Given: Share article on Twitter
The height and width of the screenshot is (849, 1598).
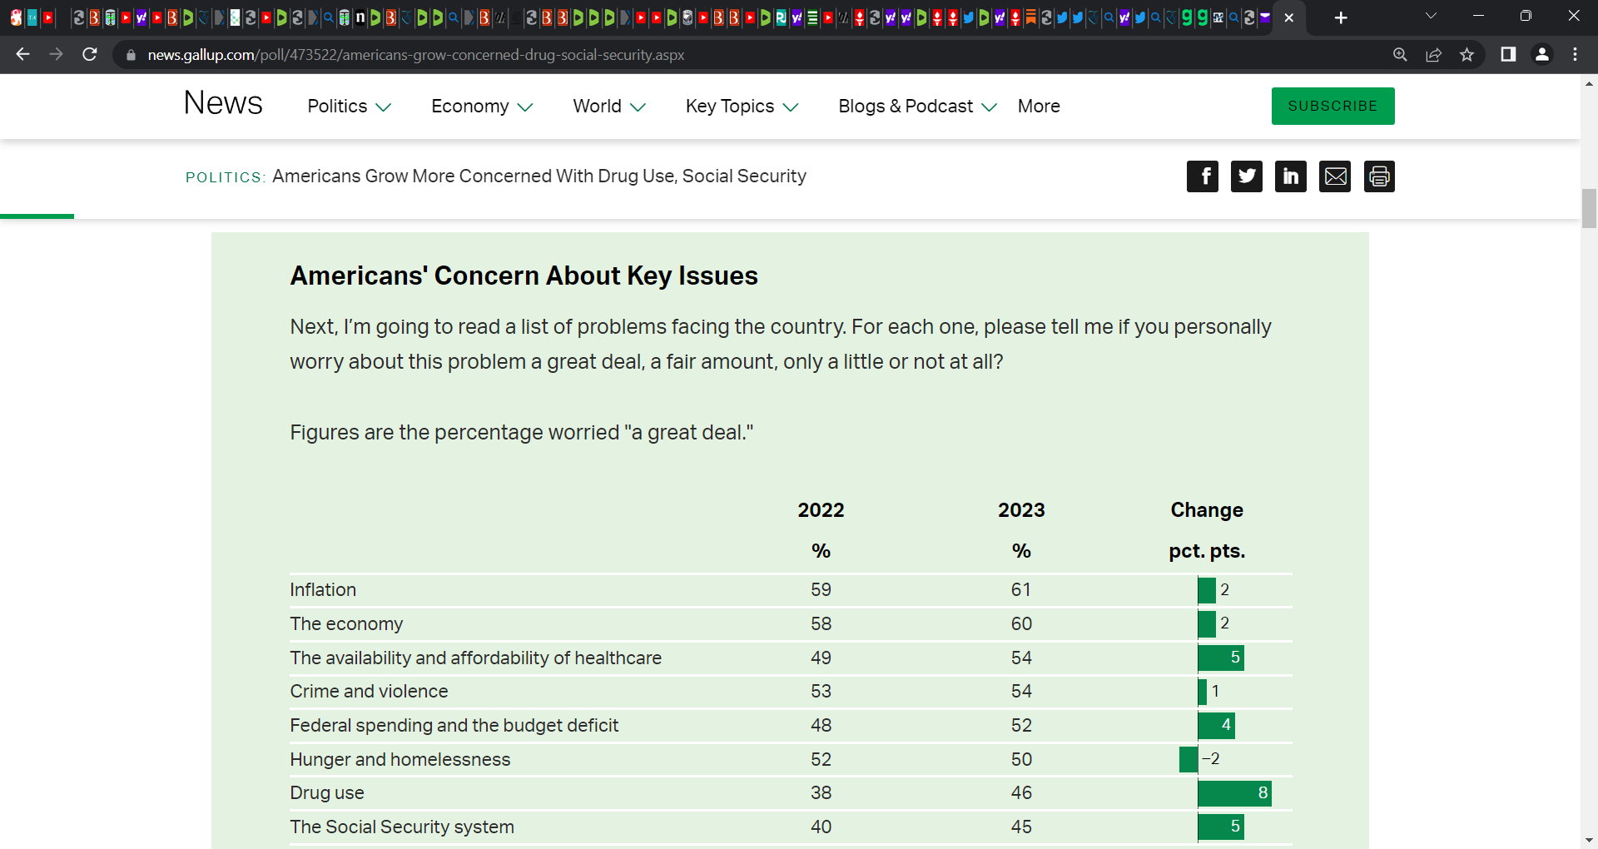Looking at the screenshot, I should tap(1247, 176).
